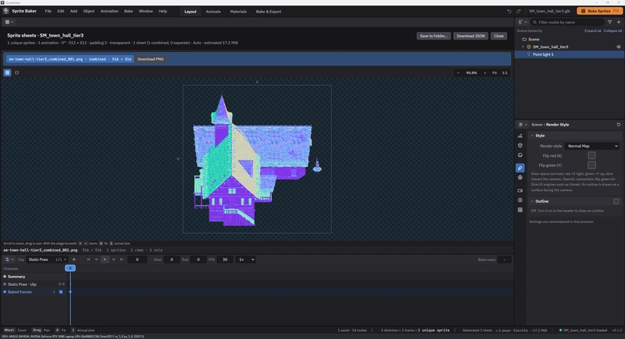Open the globe properties tab icon
This screenshot has width=625, height=339.
pyautogui.click(x=520, y=178)
